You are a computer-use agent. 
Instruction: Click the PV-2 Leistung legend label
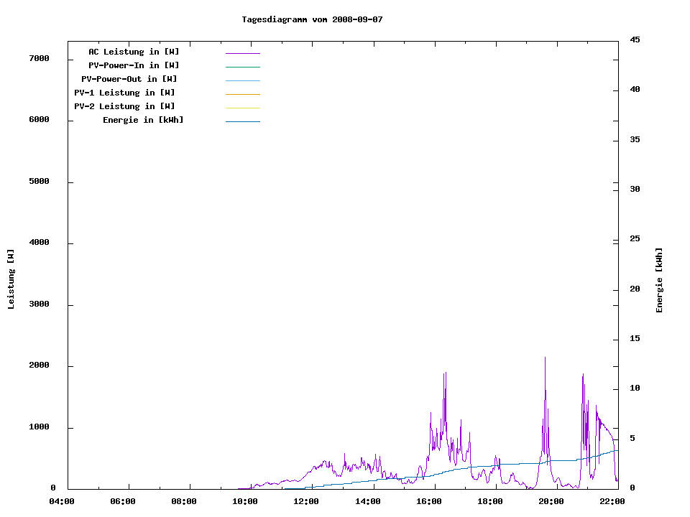click(124, 106)
